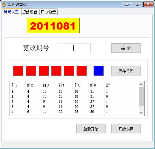Click the 更改期号 input field
155x149 pixels.
[x=73, y=48]
